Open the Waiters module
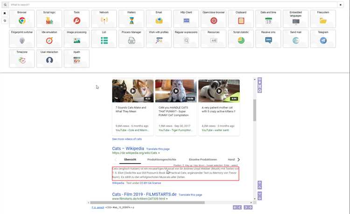The height and width of the screenshot is (214, 350). click(132, 19)
